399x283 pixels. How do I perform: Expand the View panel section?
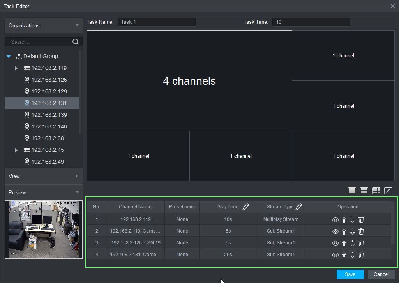pyautogui.click(x=43, y=176)
